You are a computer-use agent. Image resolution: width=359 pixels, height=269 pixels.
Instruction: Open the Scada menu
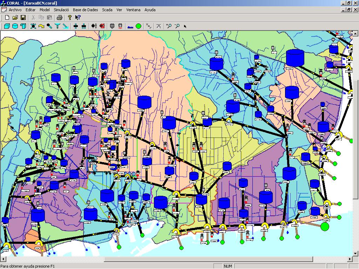(107, 10)
